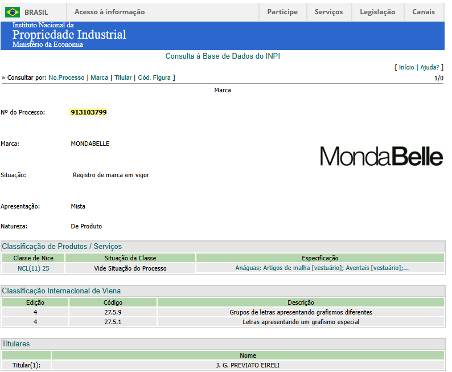This screenshot has width=452, height=372.
Task: Select the Titular search link
Action: pyautogui.click(x=123, y=77)
